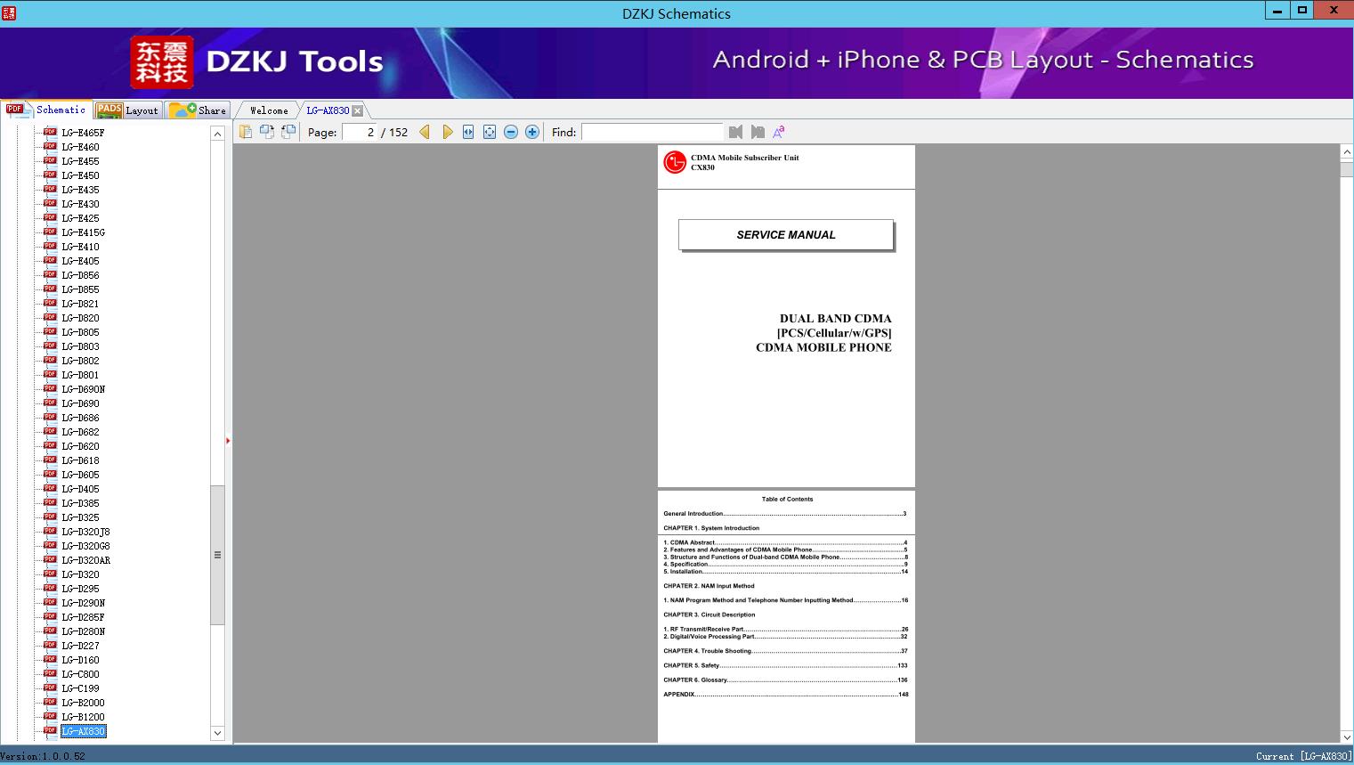The image size is (1354, 765).
Task: Open the LG-C199 schematic entry
Action: coord(80,688)
